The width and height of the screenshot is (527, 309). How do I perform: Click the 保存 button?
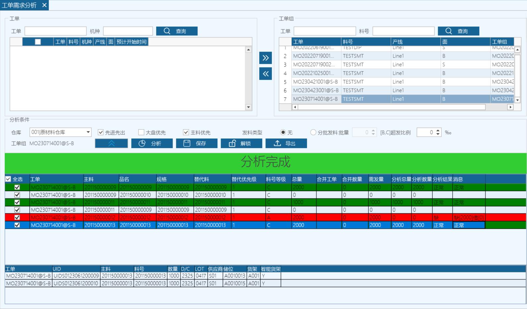click(x=197, y=143)
